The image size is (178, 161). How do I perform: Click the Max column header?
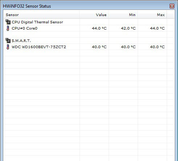coord(152,15)
